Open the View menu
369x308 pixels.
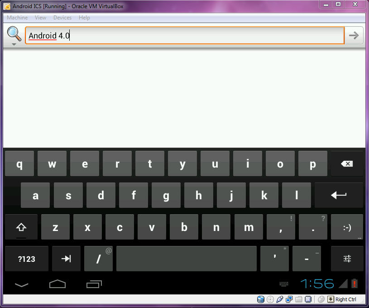click(40, 18)
